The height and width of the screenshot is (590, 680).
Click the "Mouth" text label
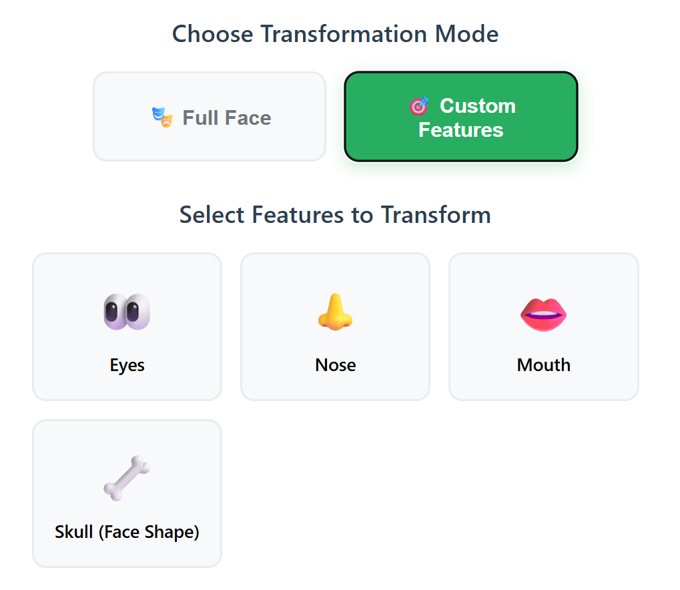(544, 365)
